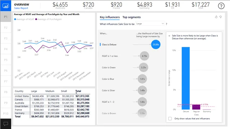Sort table by Total column header
The height and width of the screenshot is (129, 230).
[x=78, y=91]
